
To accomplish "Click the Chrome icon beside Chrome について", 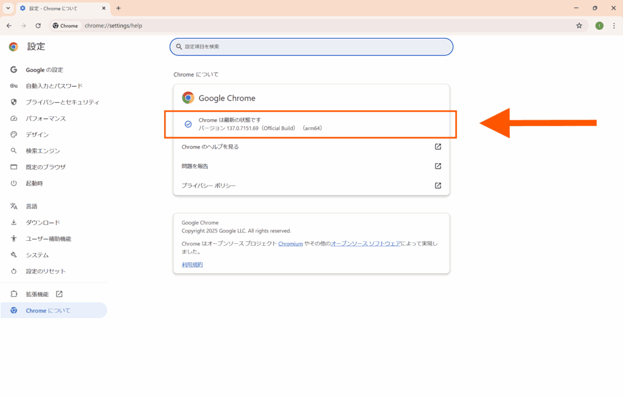I will [x=13, y=310].
